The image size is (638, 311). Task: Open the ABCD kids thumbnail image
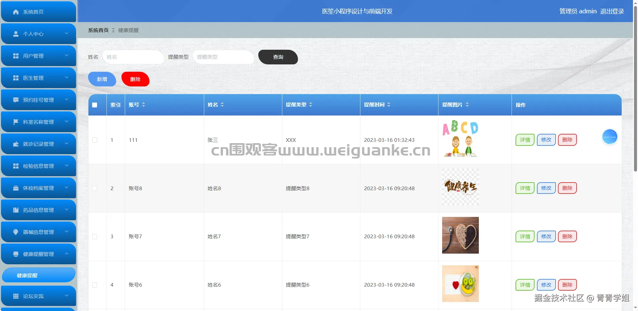click(x=460, y=138)
